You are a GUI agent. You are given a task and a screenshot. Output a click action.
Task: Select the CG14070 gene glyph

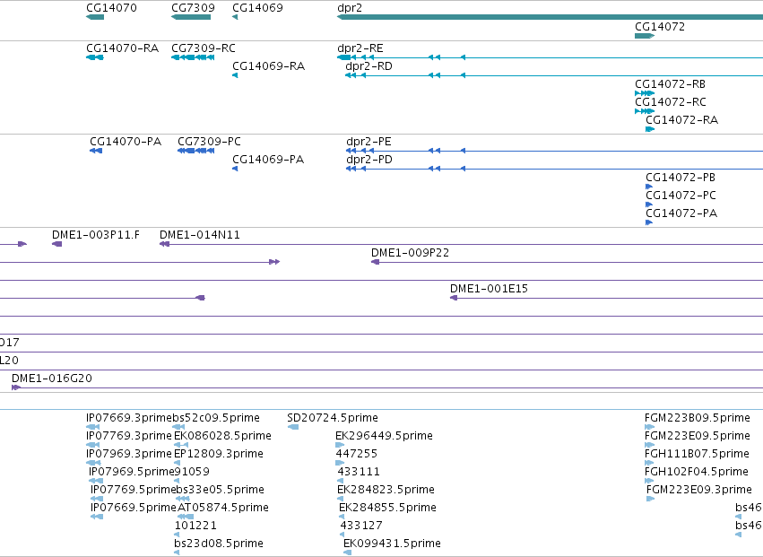(x=95, y=17)
